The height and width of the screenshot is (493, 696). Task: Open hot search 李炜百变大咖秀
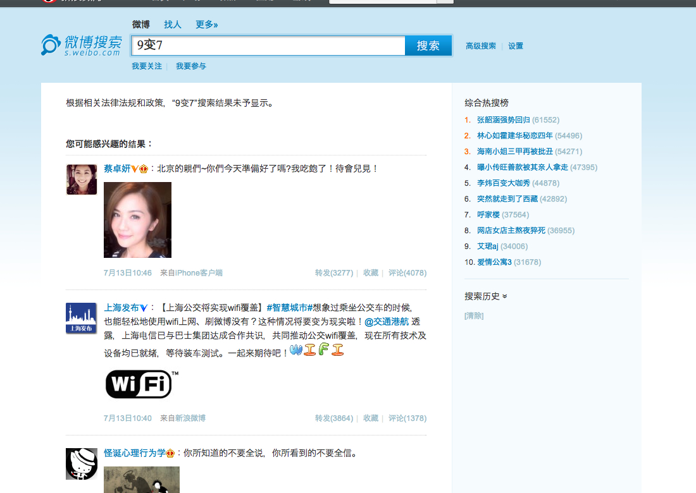[504, 183]
